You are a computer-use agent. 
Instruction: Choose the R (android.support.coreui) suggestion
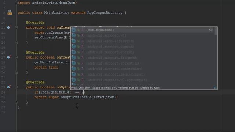(143, 52)
